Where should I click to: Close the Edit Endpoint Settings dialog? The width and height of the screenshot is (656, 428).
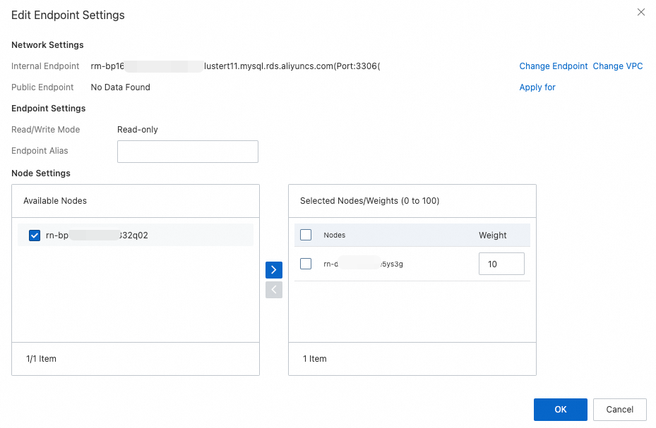(x=641, y=12)
